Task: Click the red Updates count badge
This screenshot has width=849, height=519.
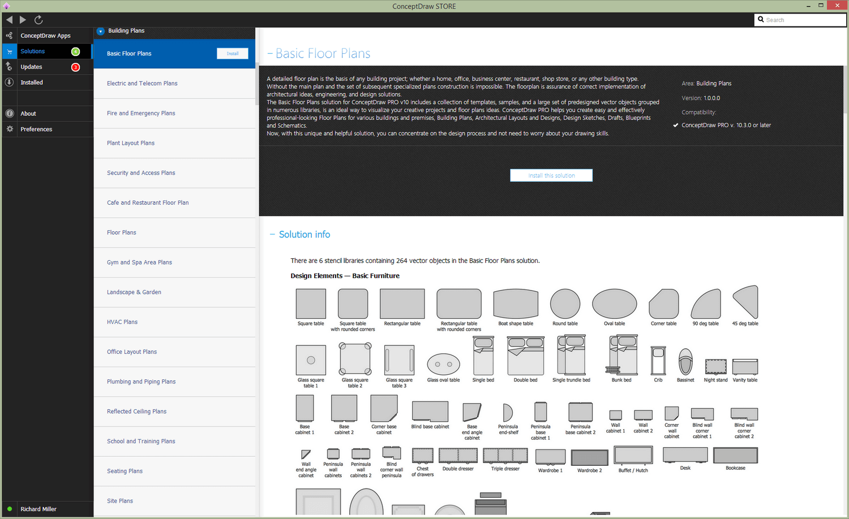Action: click(75, 67)
